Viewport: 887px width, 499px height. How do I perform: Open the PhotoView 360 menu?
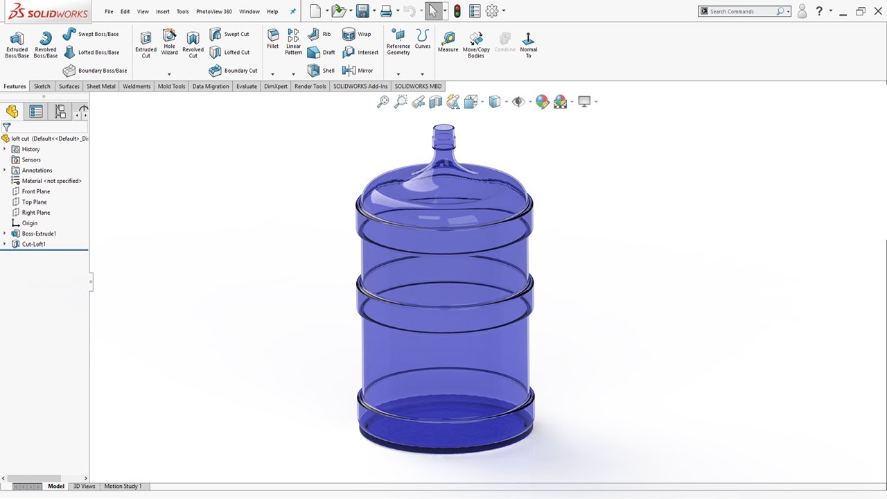coord(214,12)
